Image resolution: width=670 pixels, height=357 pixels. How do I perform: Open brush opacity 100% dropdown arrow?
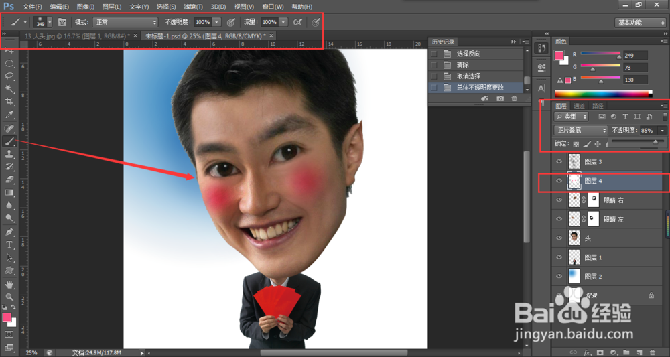pyautogui.click(x=216, y=22)
